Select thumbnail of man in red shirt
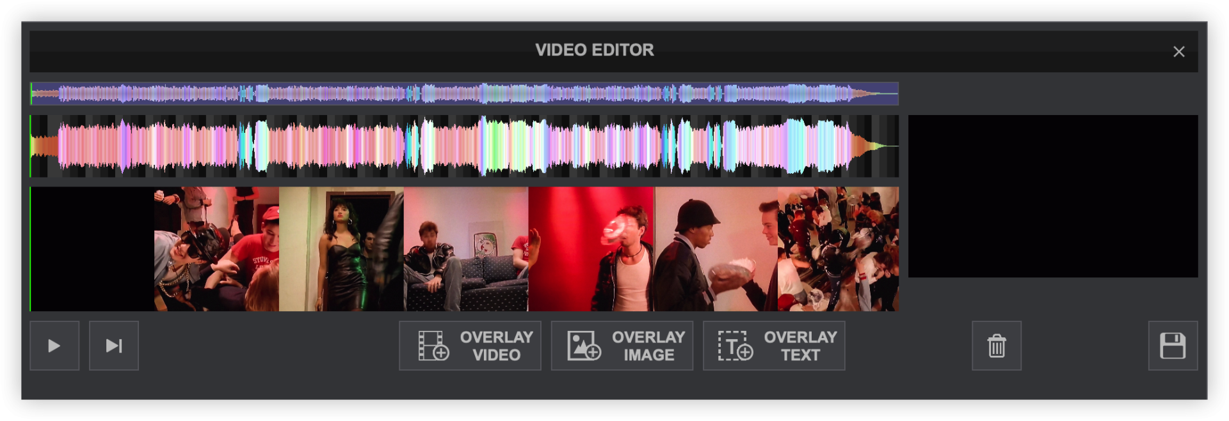 (x=216, y=249)
